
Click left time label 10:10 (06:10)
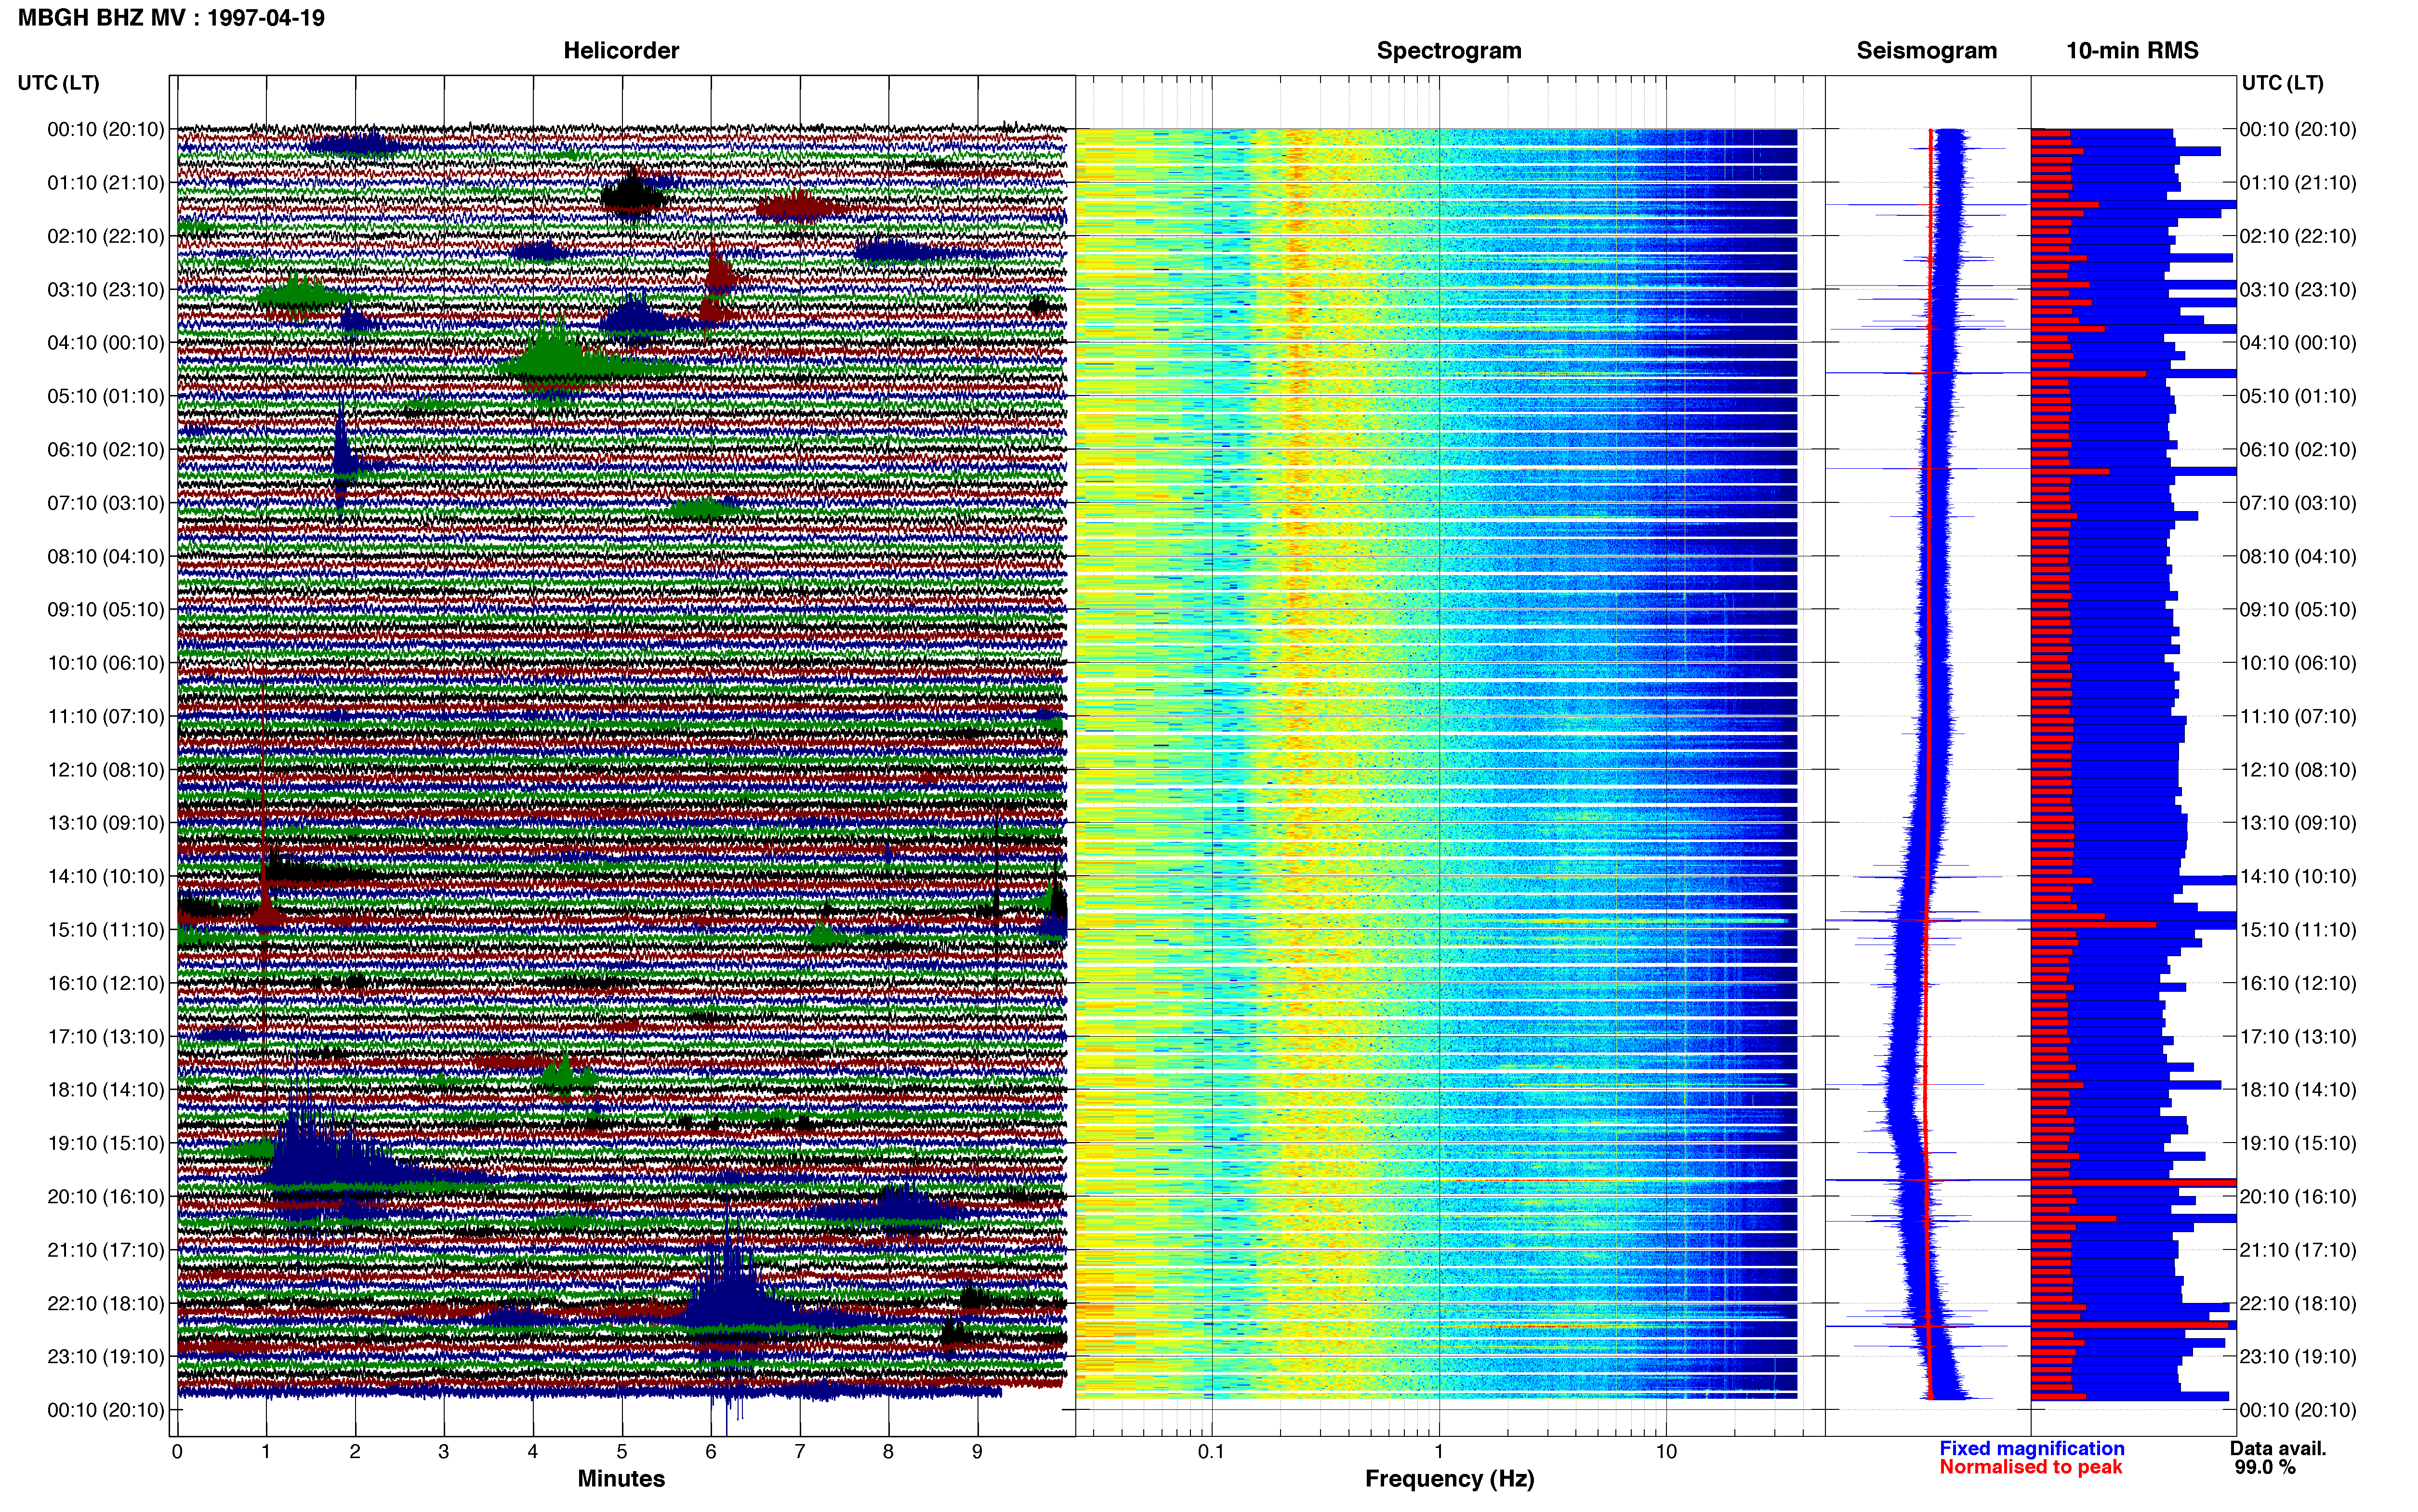tap(106, 663)
